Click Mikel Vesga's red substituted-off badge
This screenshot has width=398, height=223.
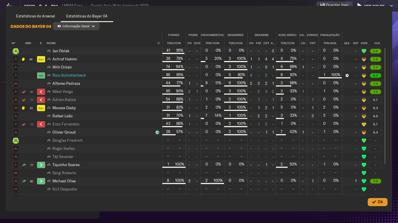[41, 92]
